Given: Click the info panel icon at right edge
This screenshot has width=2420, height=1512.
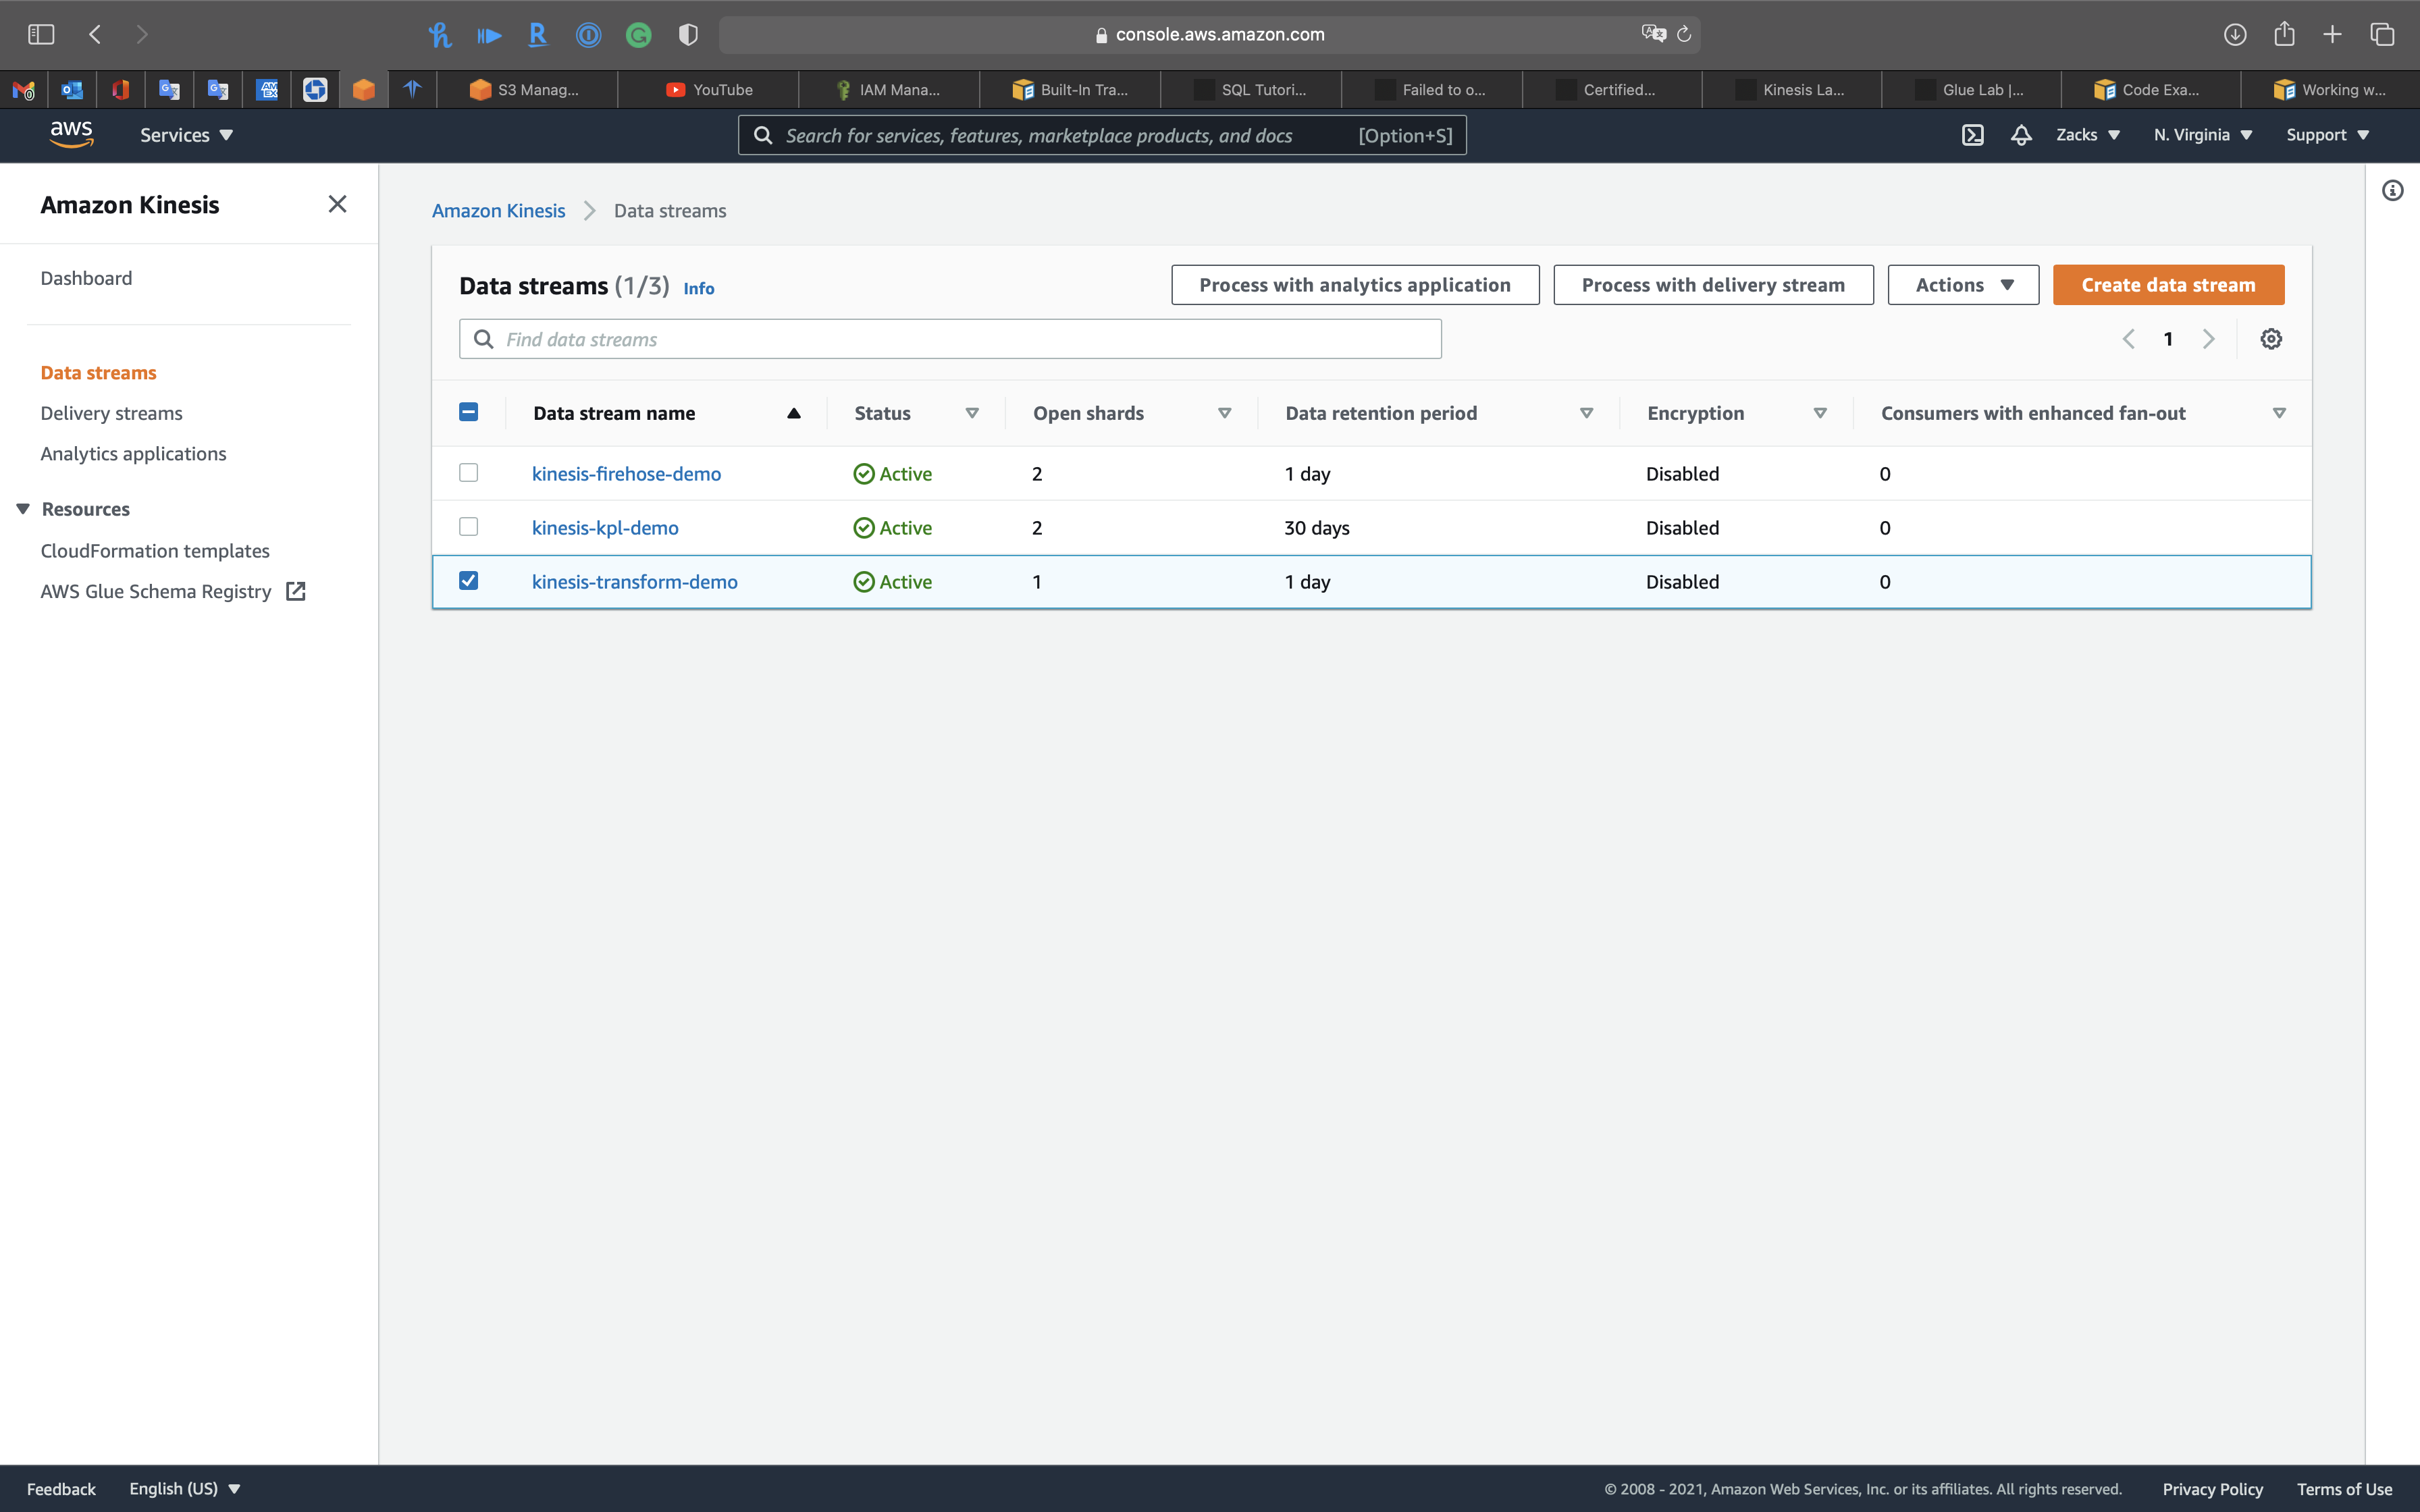Looking at the screenshot, I should [2392, 191].
